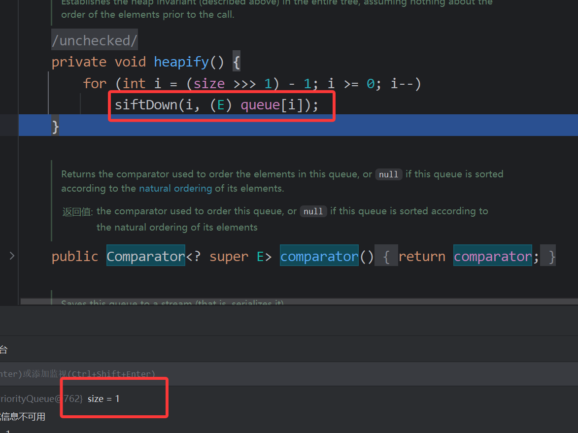Click the queue variable in siftDown call
578x433 pixels.
(x=260, y=104)
